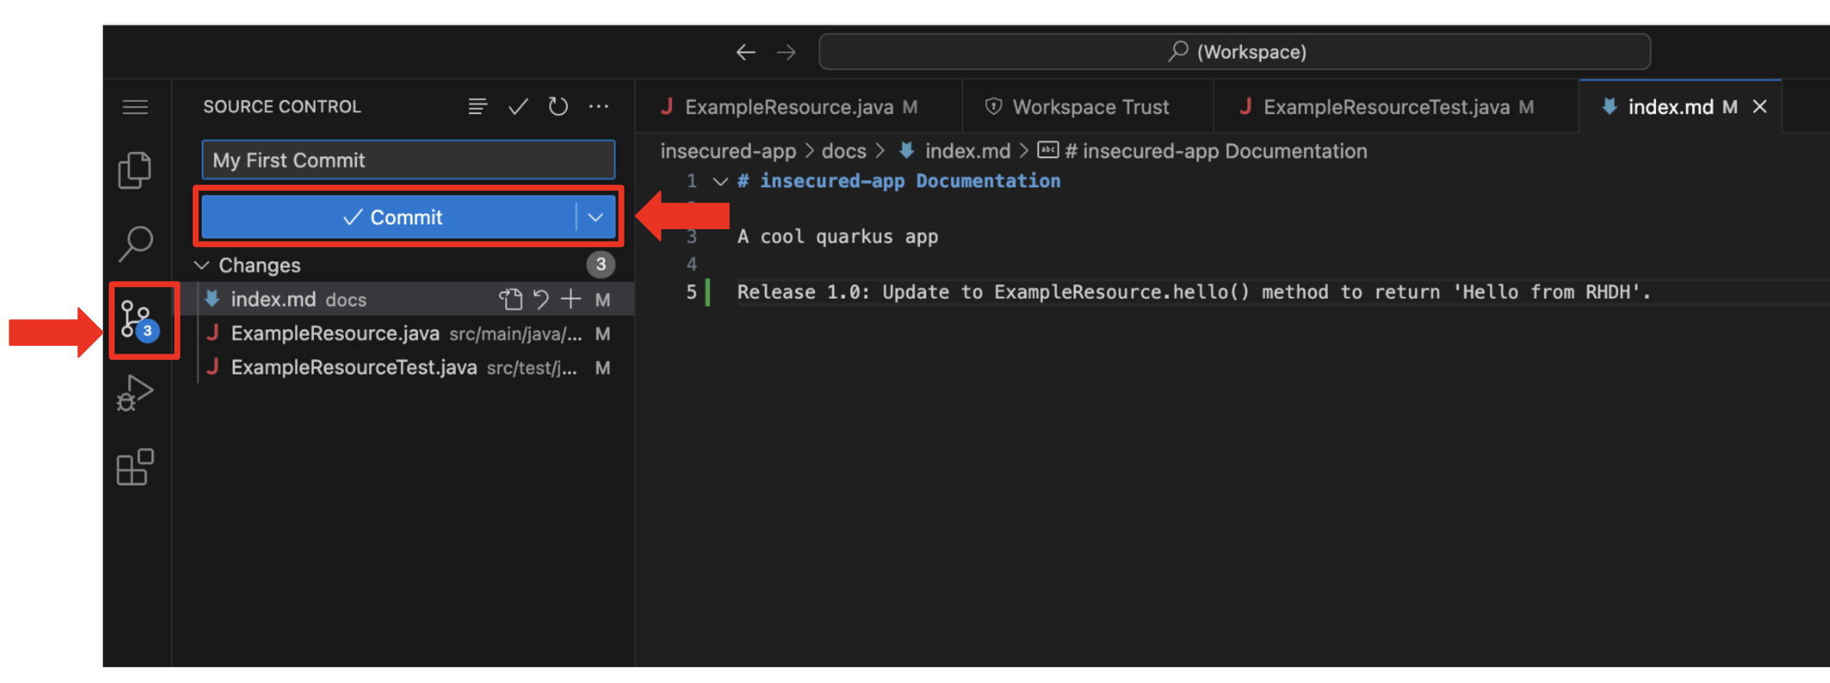Viewport: 1830px width, 683px height.
Task: Open the Explorer view in the activity bar
Action: tap(135, 170)
